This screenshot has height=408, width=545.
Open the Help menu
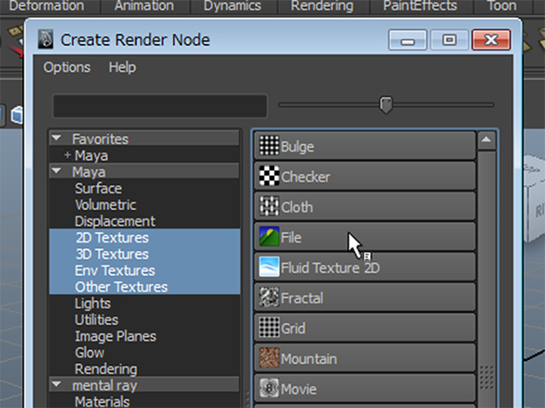122,67
